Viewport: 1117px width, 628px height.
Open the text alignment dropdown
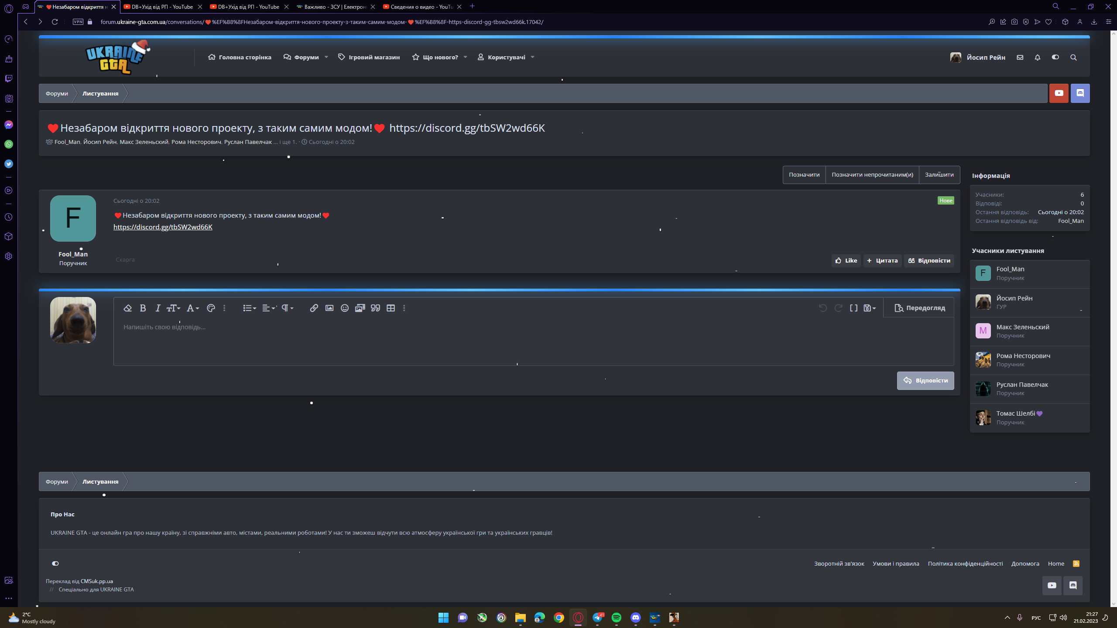click(x=269, y=308)
